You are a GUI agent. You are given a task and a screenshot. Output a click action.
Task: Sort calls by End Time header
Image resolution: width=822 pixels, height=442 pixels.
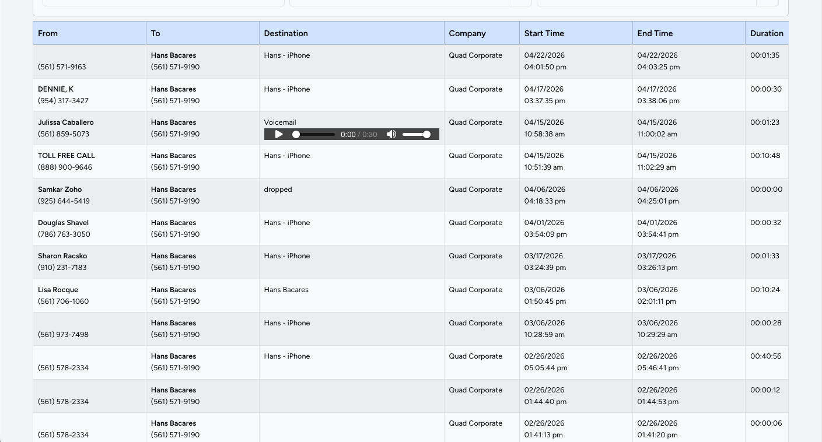click(655, 33)
